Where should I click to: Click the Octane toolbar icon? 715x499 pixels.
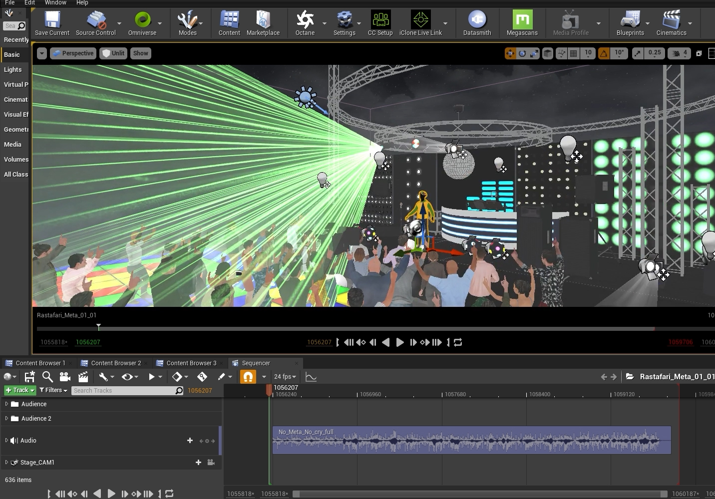pyautogui.click(x=305, y=23)
